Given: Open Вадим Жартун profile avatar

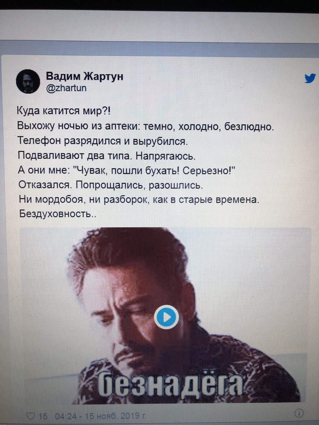Looking at the screenshot, I should pyautogui.click(x=28, y=81).
